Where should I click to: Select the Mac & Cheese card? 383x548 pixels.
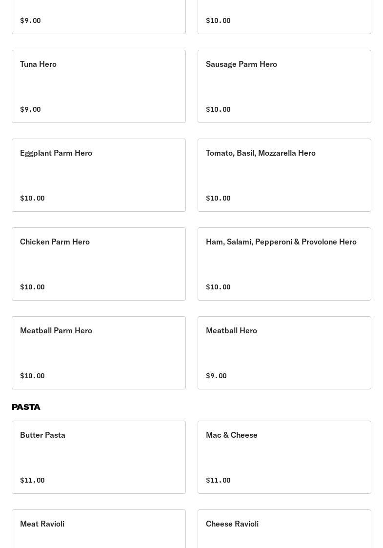284,457
